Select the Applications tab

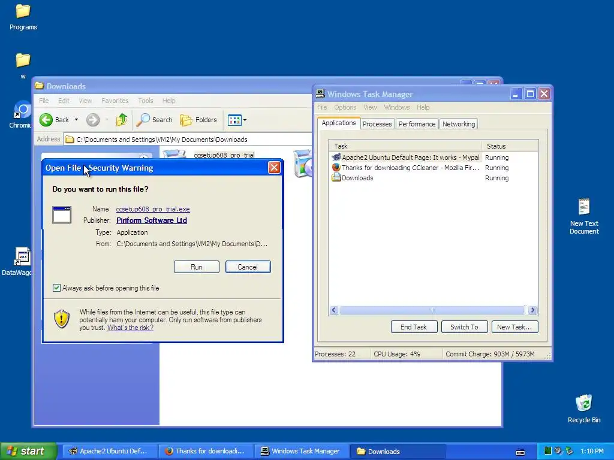click(x=339, y=123)
